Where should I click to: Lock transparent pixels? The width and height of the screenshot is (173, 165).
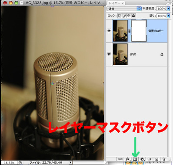tap(120, 16)
